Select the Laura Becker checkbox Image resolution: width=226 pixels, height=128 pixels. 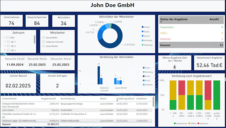tap(44, 46)
